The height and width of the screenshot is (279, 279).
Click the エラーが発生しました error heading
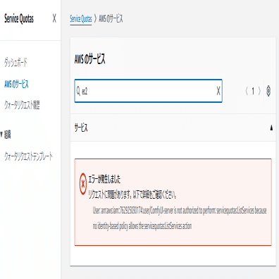click(104, 180)
